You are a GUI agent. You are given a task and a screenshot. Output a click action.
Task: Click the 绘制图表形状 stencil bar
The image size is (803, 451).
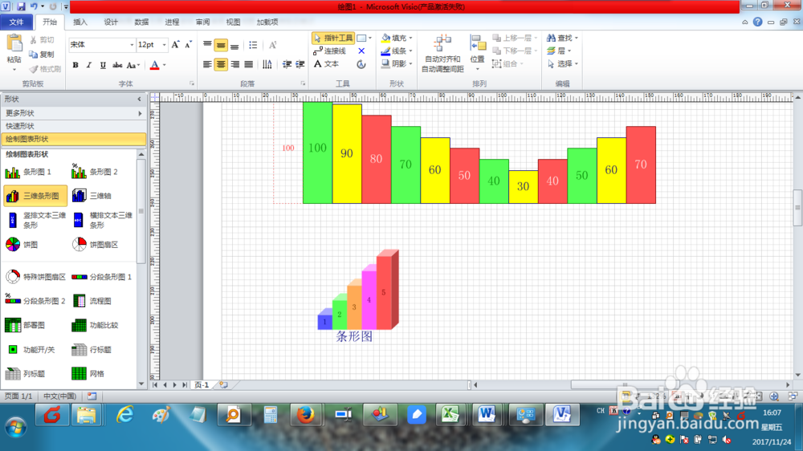(x=73, y=139)
